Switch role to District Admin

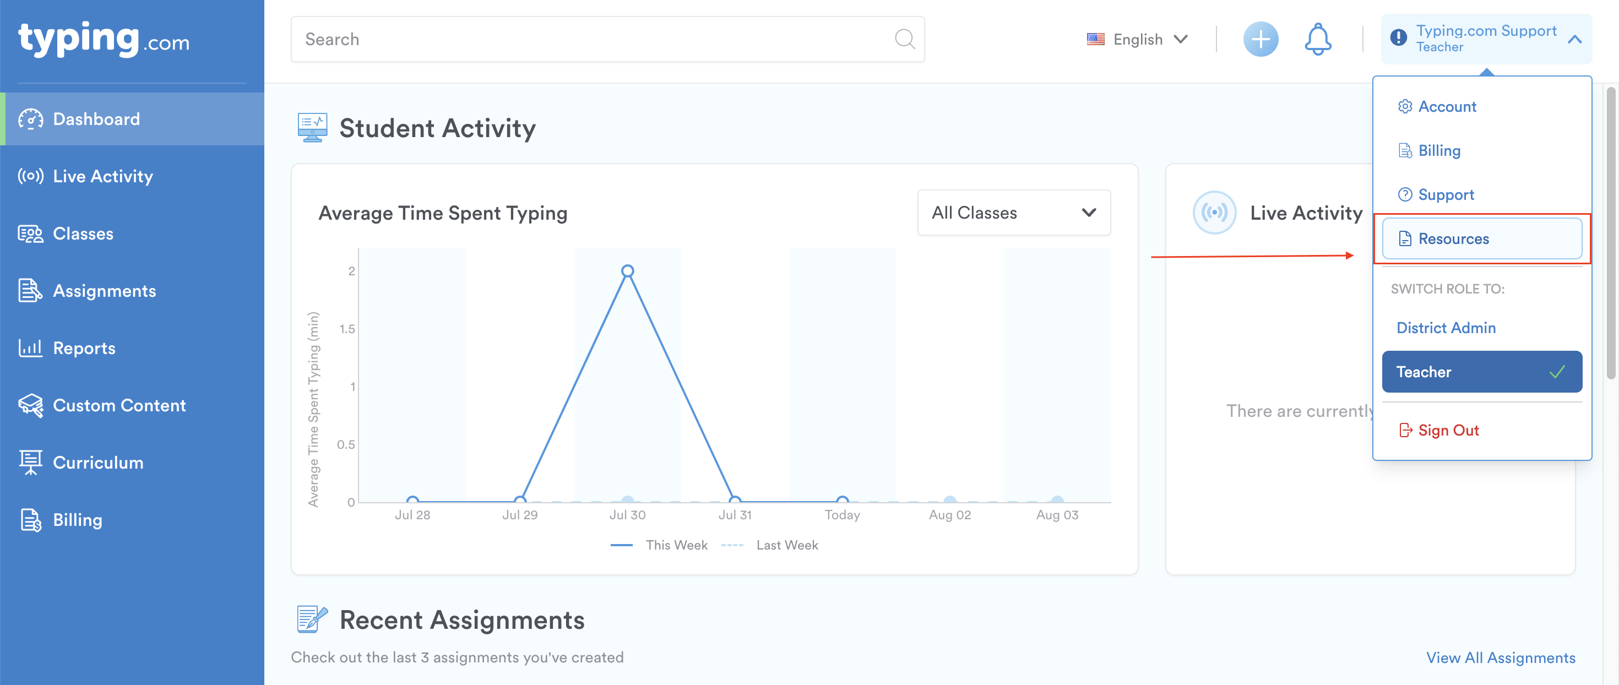(1446, 328)
